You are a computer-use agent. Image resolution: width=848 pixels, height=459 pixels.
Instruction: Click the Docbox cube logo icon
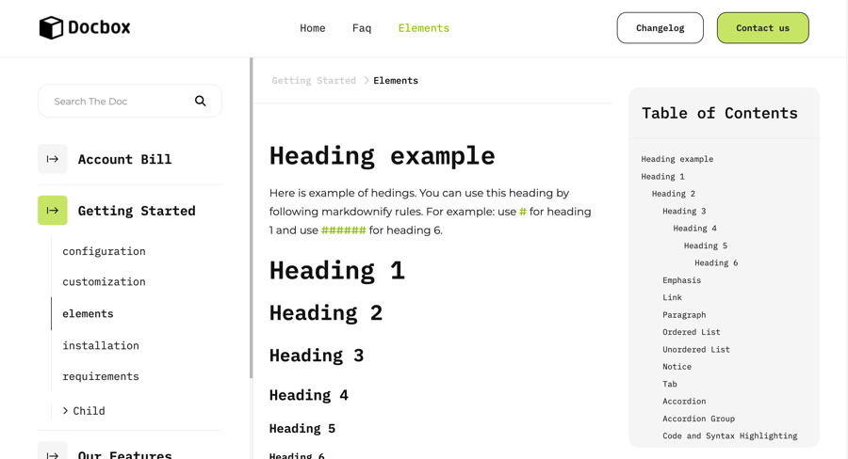(x=51, y=28)
